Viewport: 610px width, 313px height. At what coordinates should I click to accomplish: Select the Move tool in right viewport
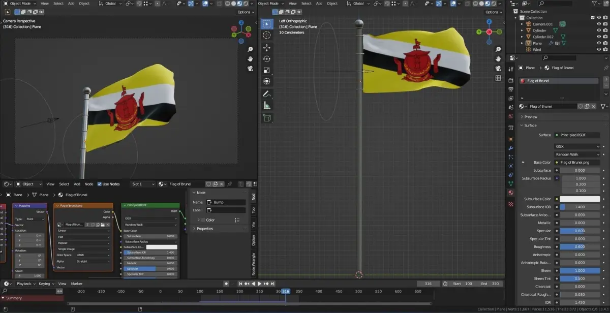[267, 47]
